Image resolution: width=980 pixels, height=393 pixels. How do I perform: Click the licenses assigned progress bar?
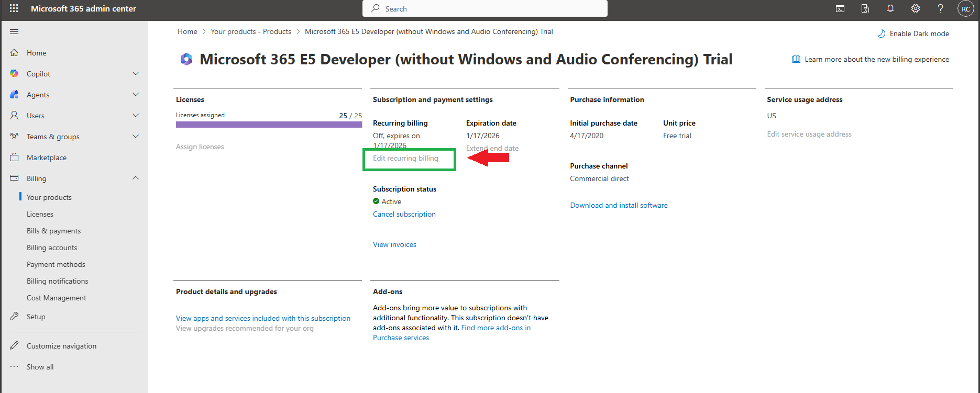[269, 125]
